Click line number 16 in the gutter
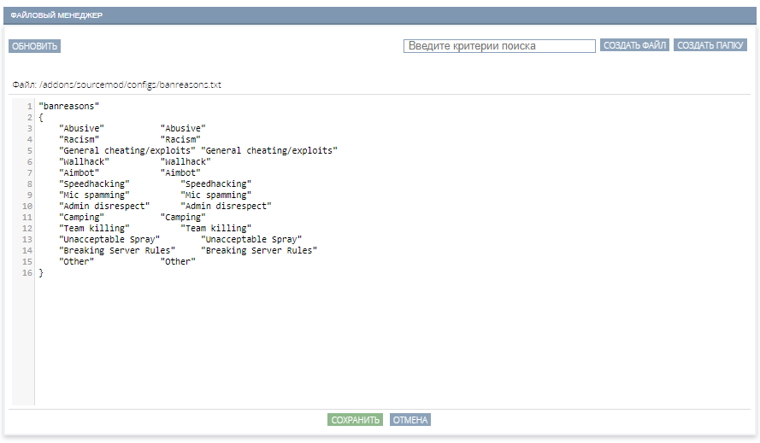 coord(27,272)
